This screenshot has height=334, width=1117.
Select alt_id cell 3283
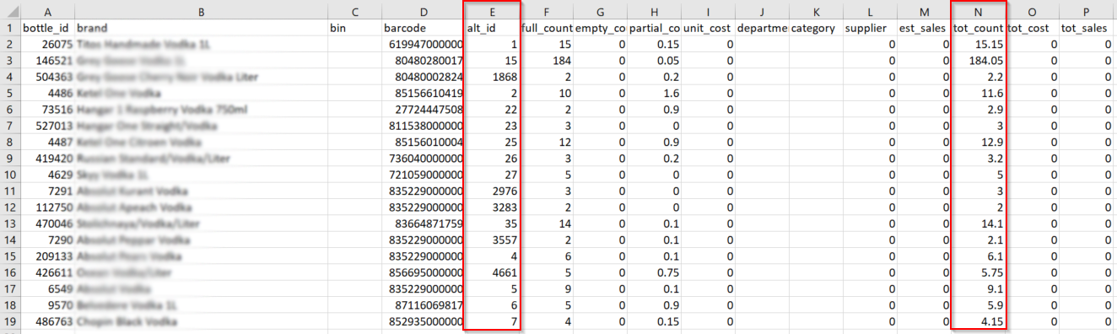493,207
